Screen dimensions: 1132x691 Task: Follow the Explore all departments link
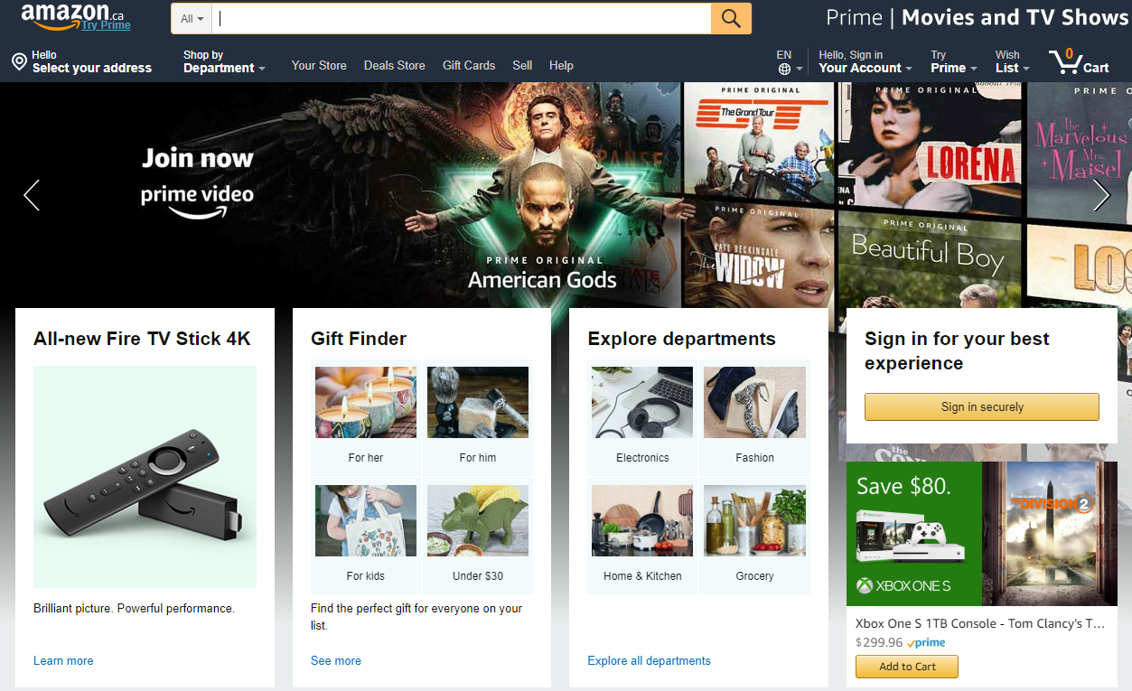649,660
